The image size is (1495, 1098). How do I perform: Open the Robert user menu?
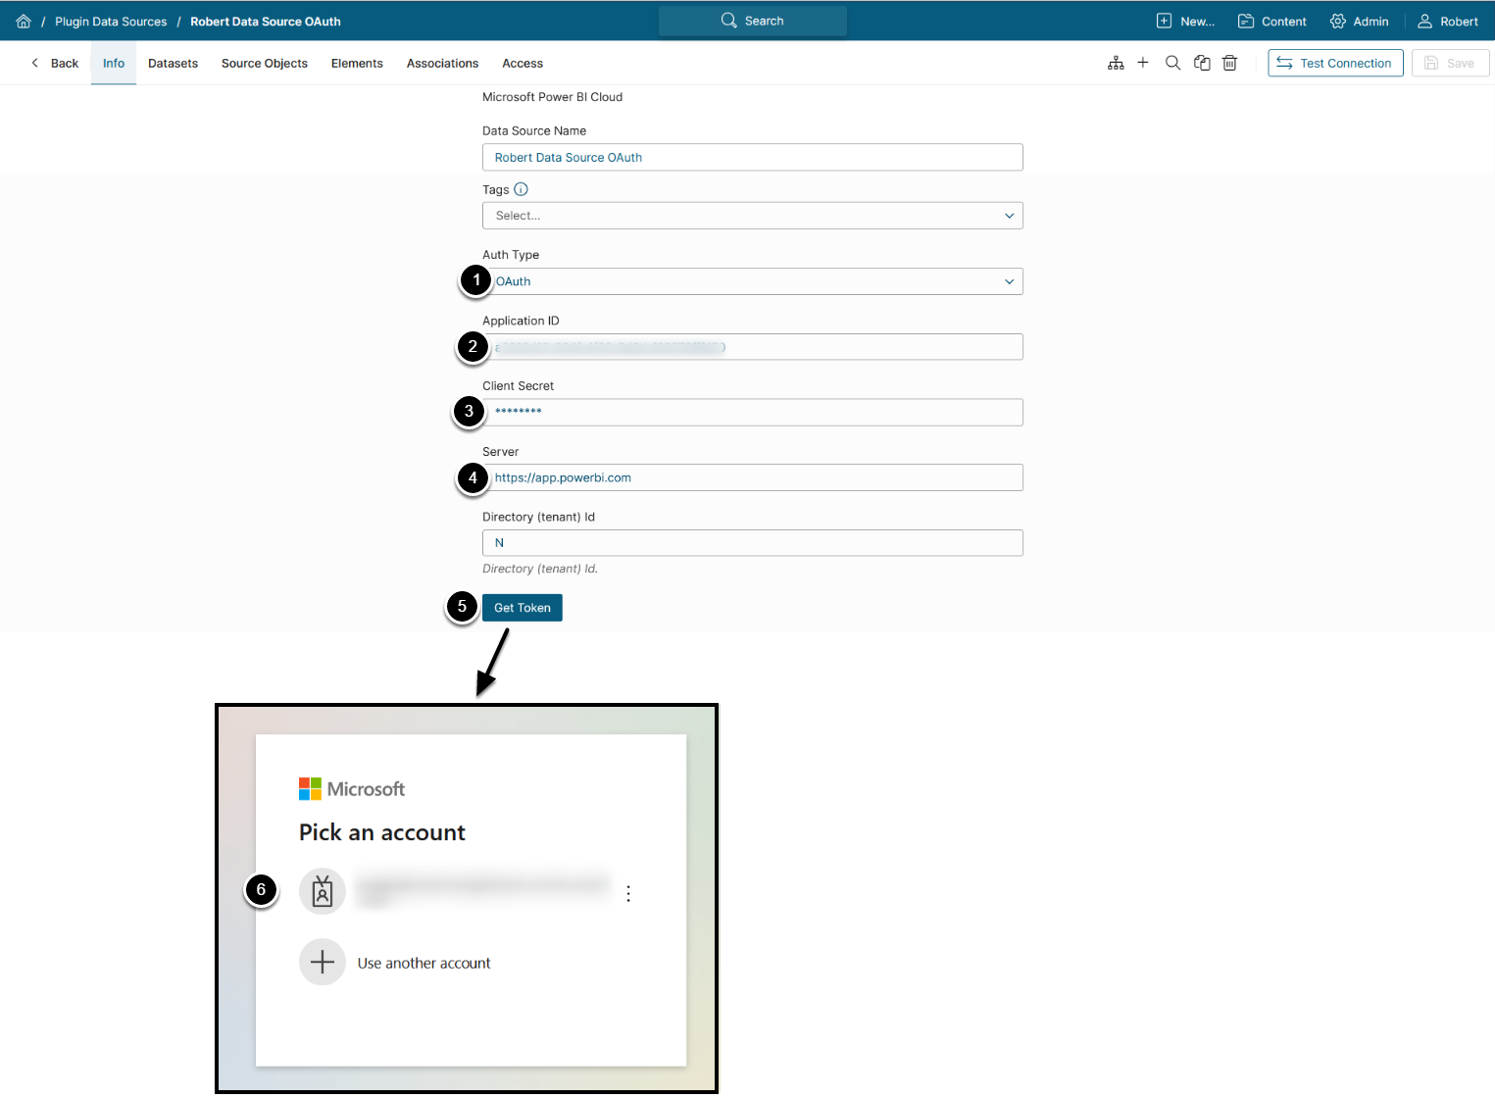pos(1447,21)
